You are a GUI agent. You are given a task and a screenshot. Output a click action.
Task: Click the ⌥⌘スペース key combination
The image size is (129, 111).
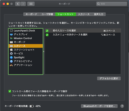108,35
